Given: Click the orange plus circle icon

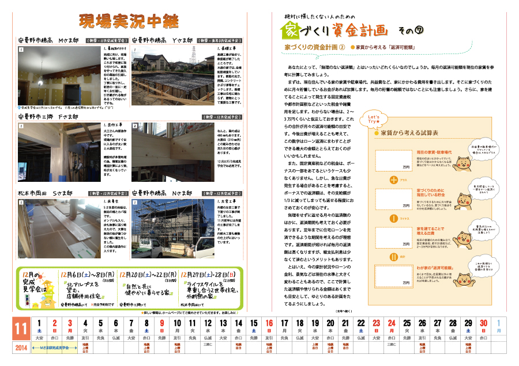Looking at the screenshot, I should click(393, 180).
